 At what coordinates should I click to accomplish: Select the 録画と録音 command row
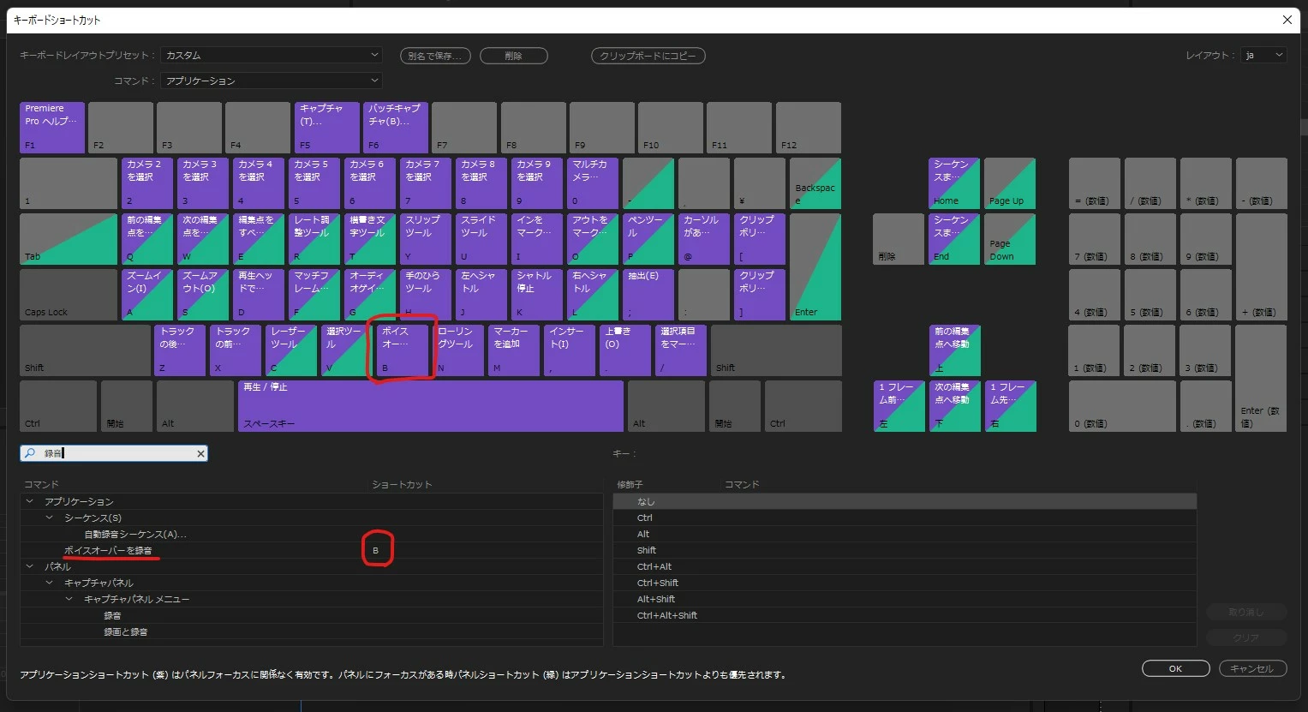(311, 631)
